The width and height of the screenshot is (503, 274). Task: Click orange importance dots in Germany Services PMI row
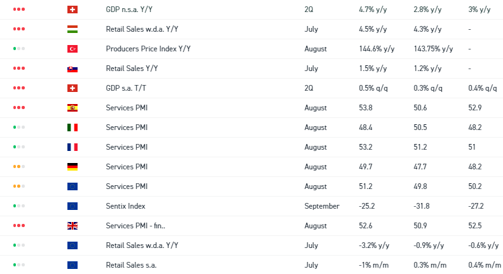[x=19, y=167]
